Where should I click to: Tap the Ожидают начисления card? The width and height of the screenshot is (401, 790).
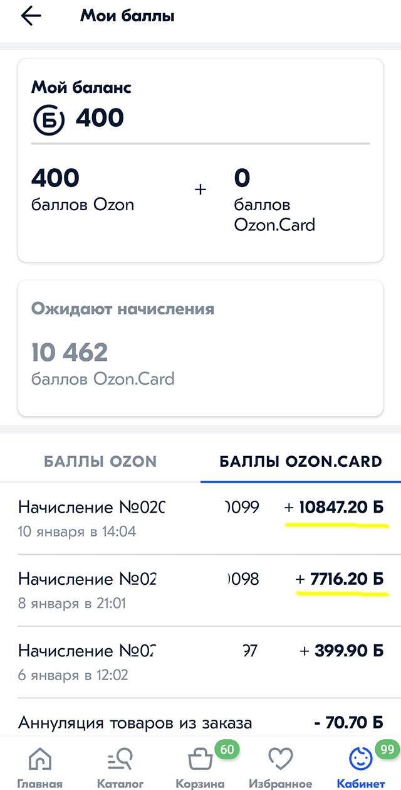(x=200, y=348)
